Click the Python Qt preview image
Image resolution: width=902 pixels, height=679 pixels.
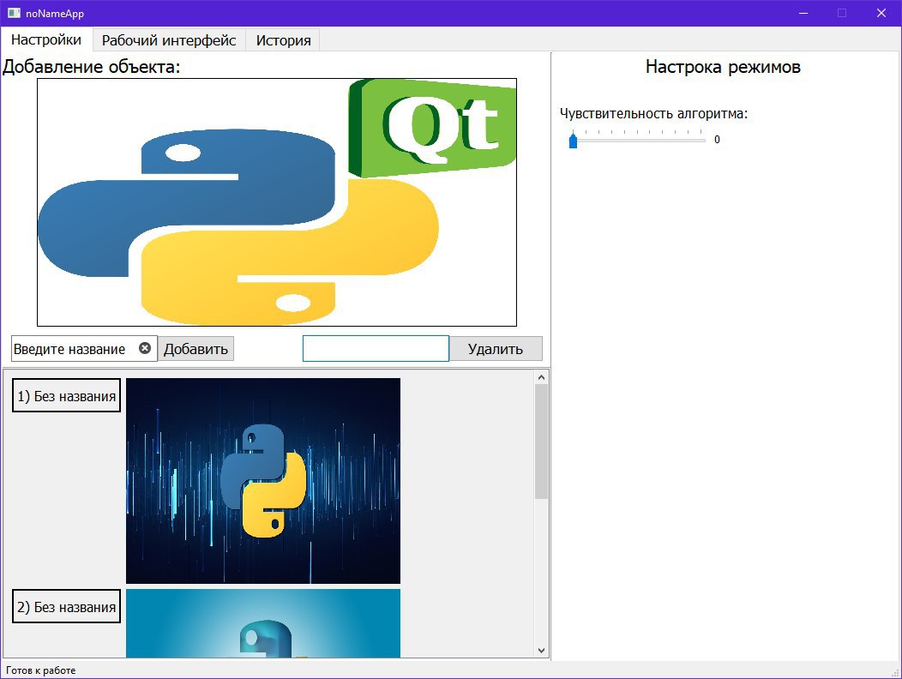coord(277,202)
